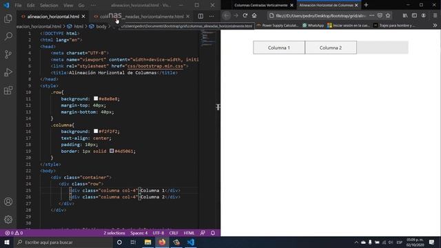Select body in the breadcrumb
The height and width of the screenshot is (248, 441).
101,26
